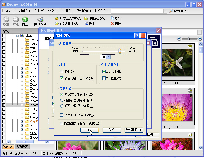Click the 移動到資料夾 toolbar icon
The height and width of the screenshot is (158, 204).
pyautogui.click(x=86, y=18)
